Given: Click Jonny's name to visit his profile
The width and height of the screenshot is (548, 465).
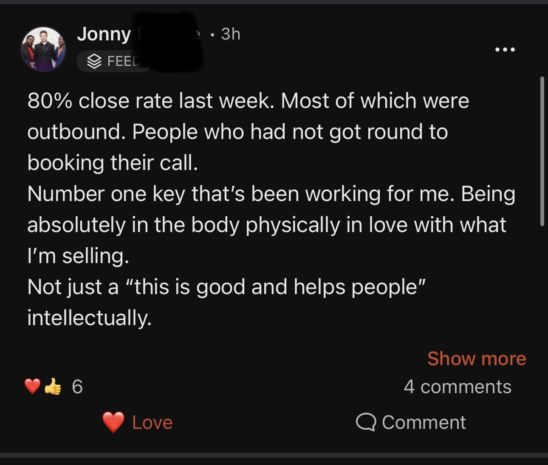Looking at the screenshot, I should click(105, 34).
